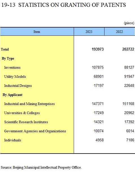Click the Total row label
Screen dimensions: 135x172
click(x=5, y=49)
